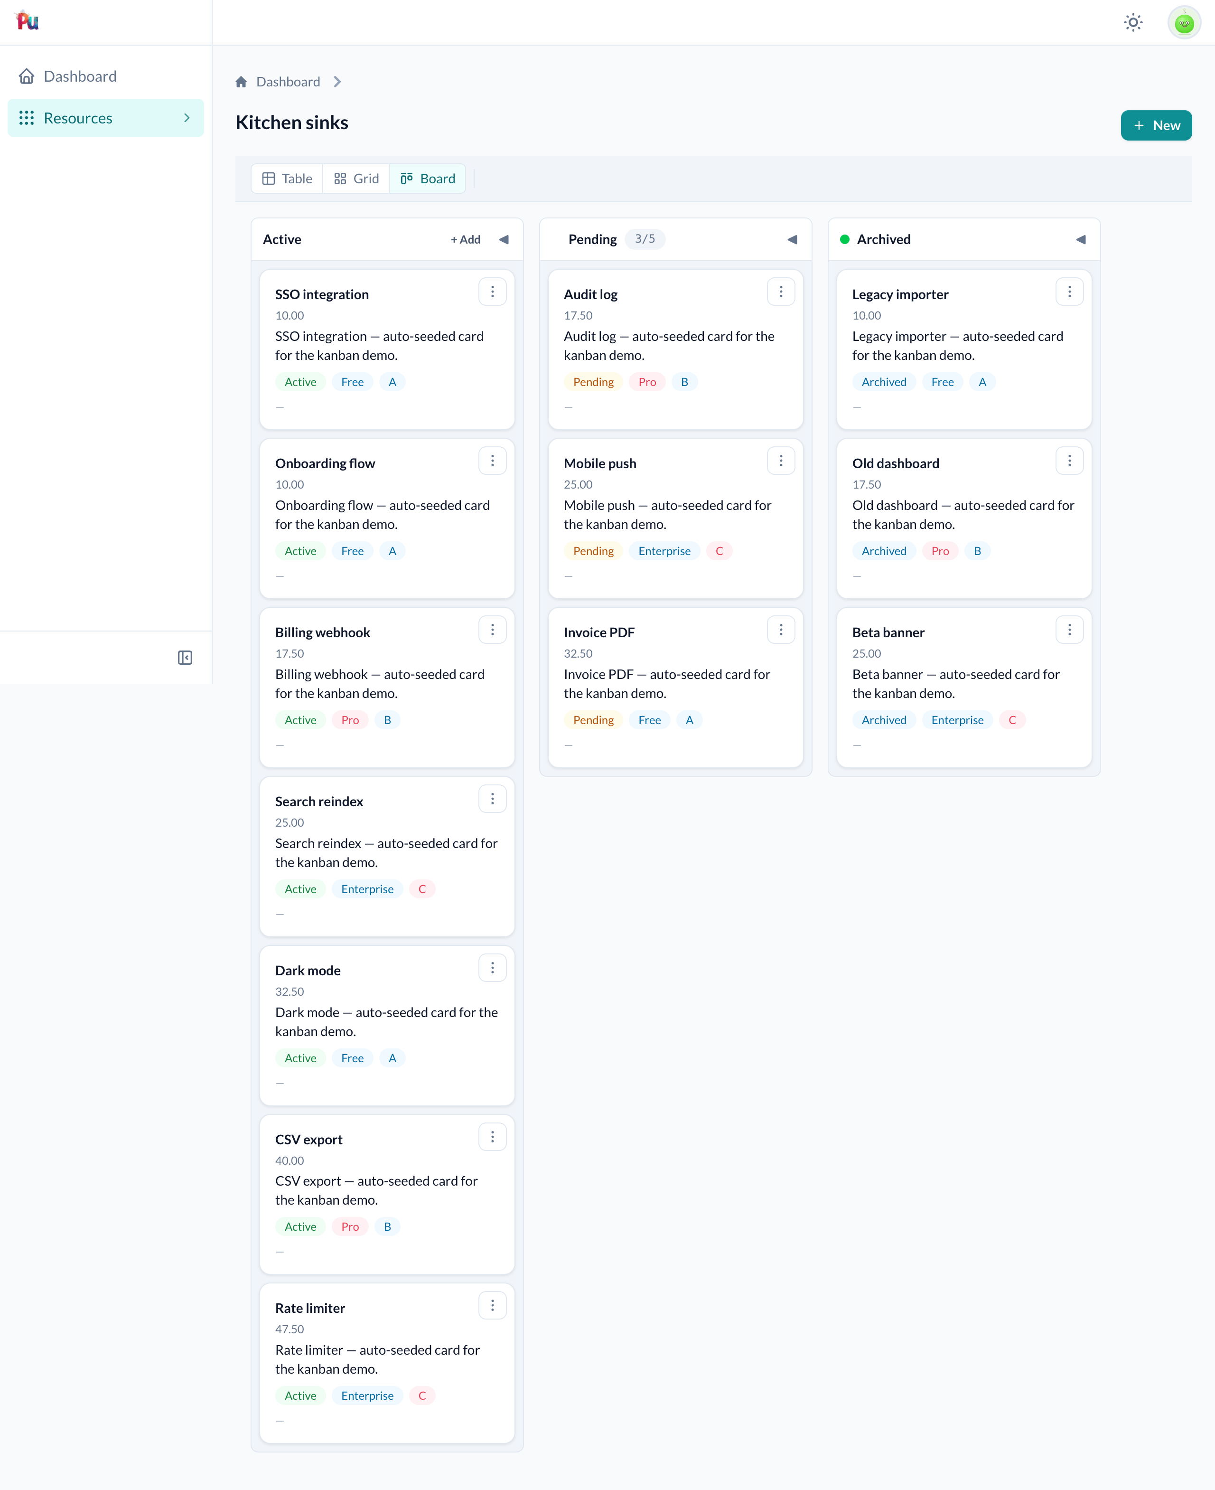Click Enterprise tag on Mobile push card
This screenshot has height=1490, width=1215.
tap(664, 551)
